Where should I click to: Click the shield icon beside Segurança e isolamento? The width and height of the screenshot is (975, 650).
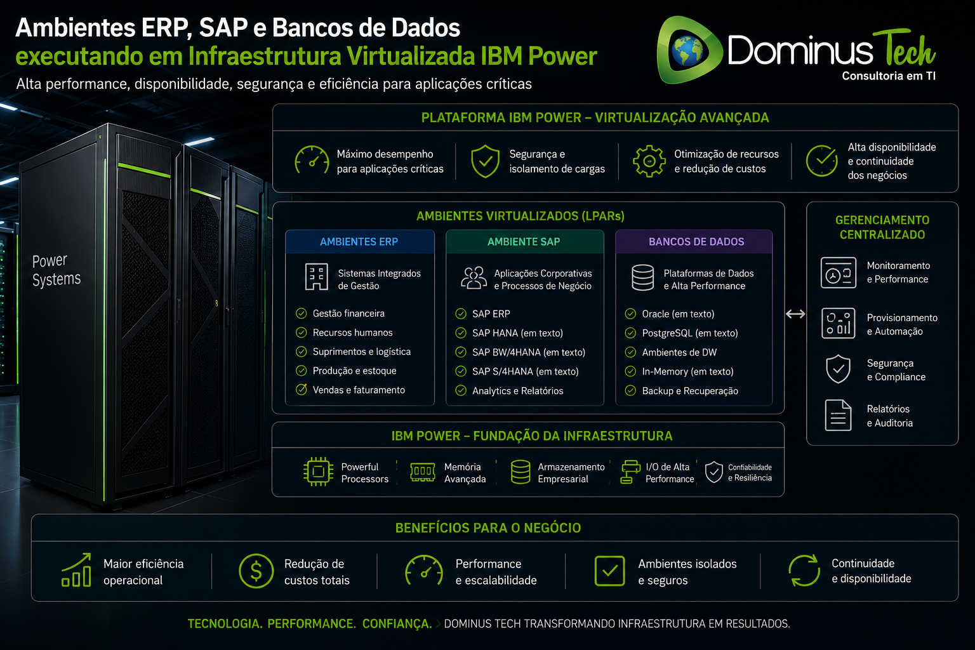pos(485,161)
